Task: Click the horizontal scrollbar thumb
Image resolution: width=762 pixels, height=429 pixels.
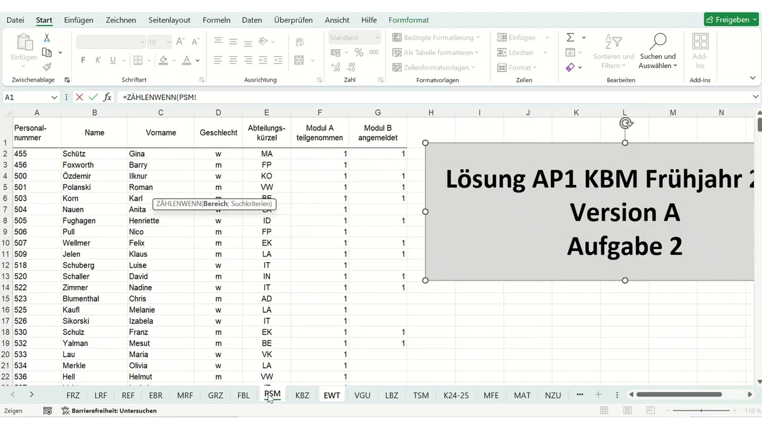Action: click(x=679, y=394)
